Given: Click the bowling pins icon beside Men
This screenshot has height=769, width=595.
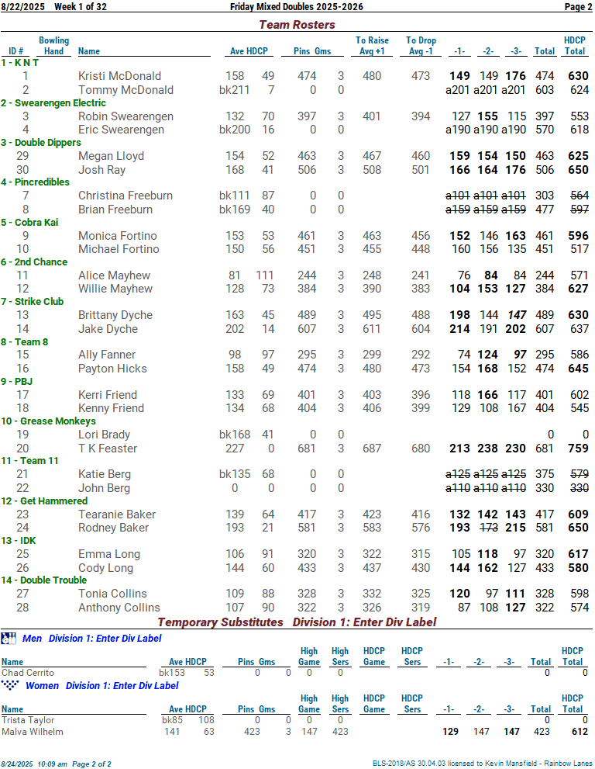Looking at the screenshot, I should pyautogui.click(x=9, y=638).
